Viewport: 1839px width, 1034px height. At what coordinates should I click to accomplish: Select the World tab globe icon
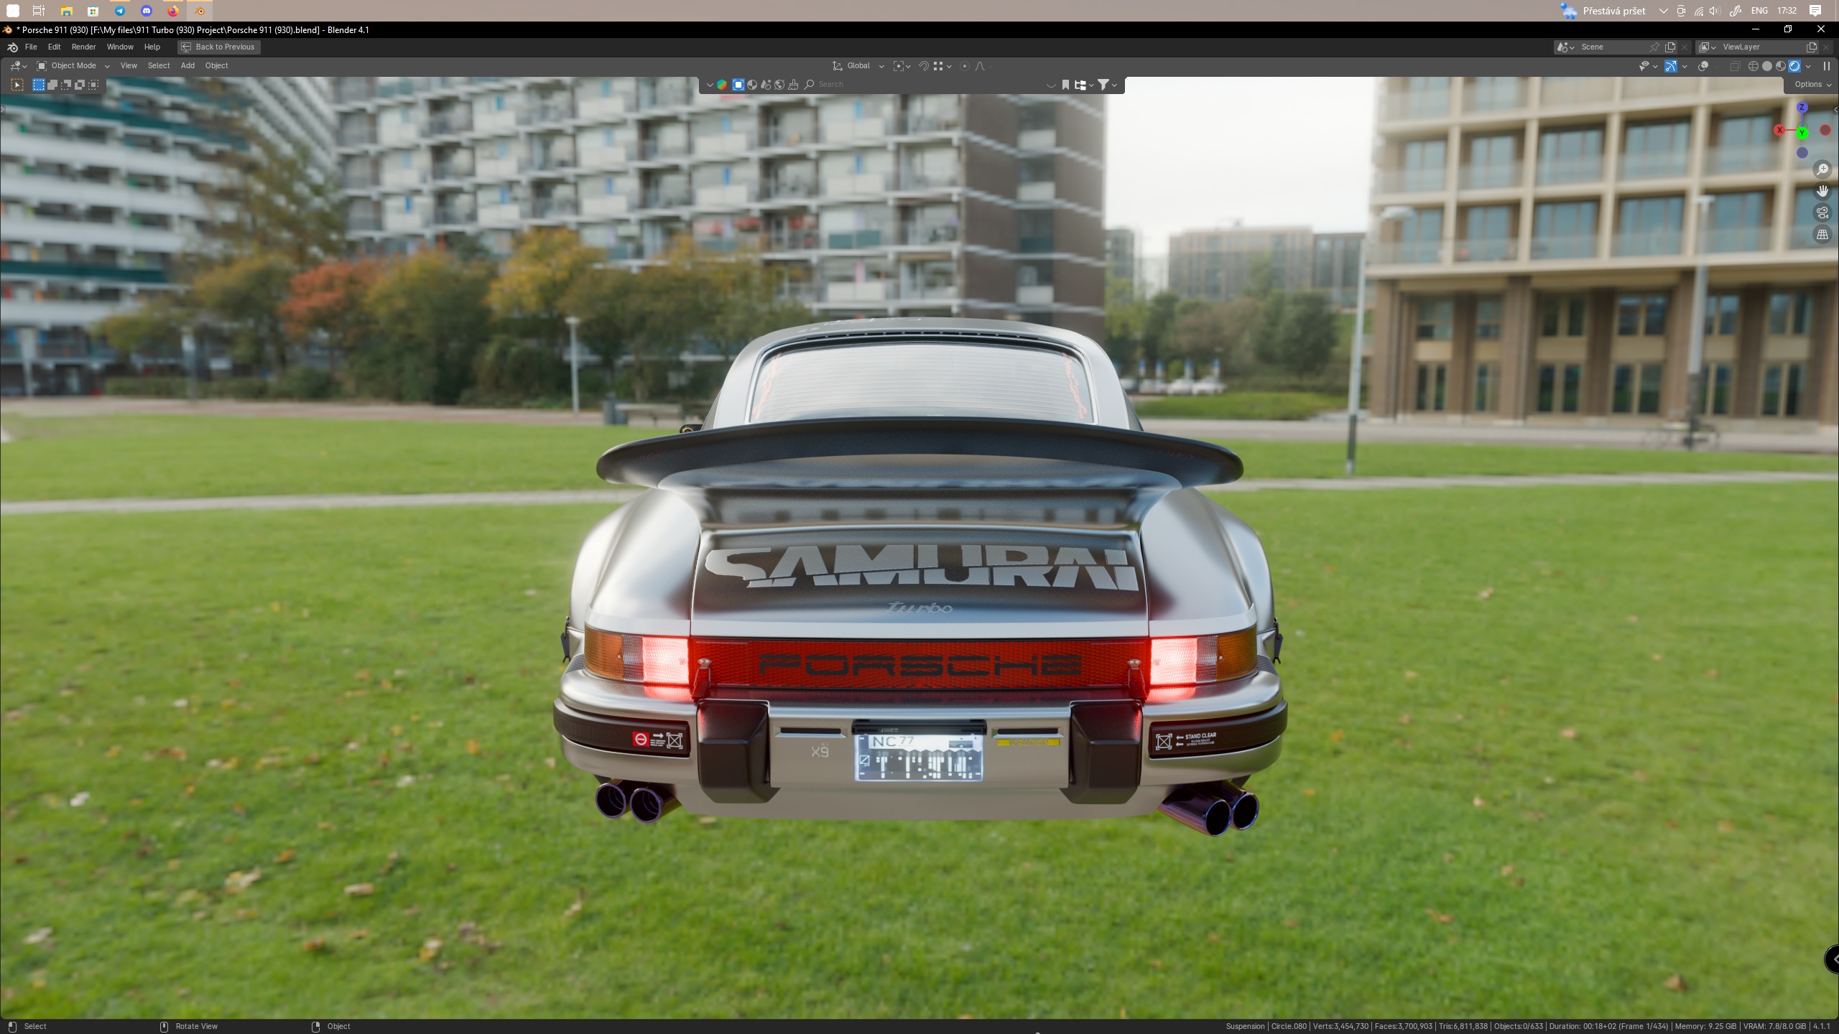779,85
